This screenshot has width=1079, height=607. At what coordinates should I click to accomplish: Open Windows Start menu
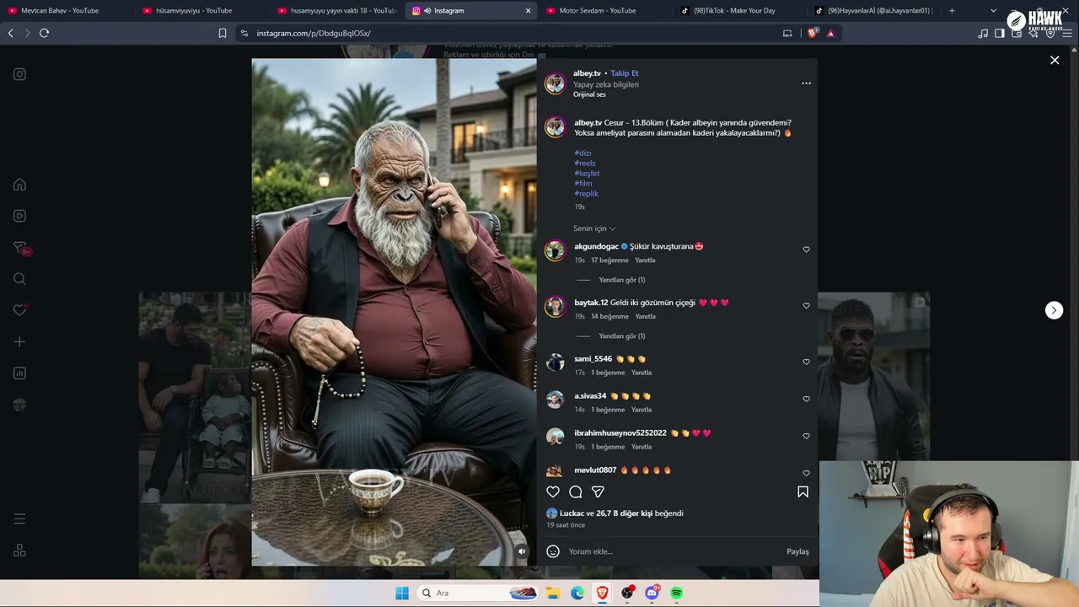[x=402, y=593]
